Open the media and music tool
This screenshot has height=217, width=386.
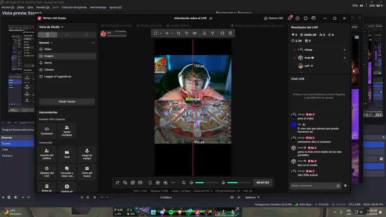click(125, 183)
